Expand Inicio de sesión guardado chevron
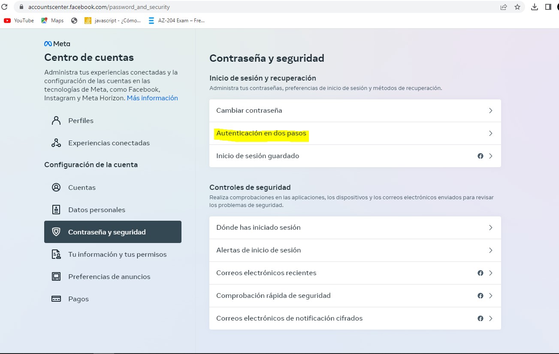 [x=491, y=156]
